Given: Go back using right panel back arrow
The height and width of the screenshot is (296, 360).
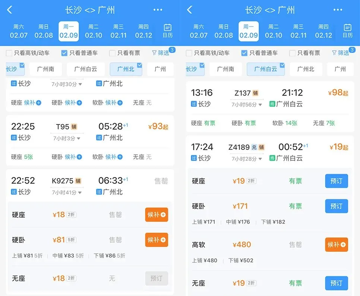Looking at the screenshot, I should (x=190, y=10).
